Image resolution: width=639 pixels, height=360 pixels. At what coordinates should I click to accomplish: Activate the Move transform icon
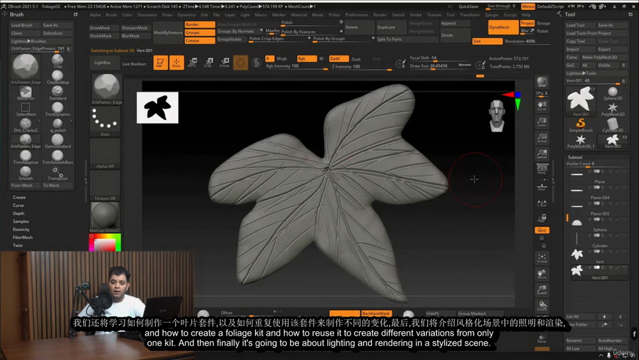click(193, 63)
